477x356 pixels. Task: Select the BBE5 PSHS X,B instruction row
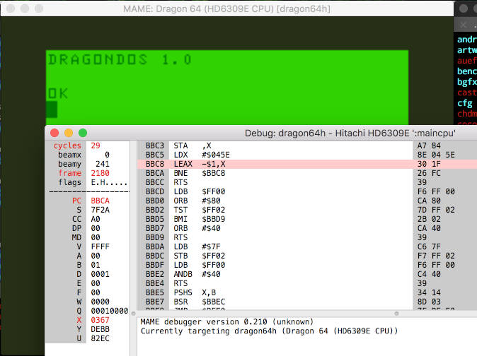pyautogui.click(x=307, y=292)
